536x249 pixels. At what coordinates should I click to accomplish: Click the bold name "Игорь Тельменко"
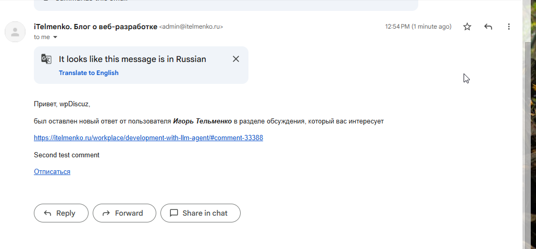point(202,121)
